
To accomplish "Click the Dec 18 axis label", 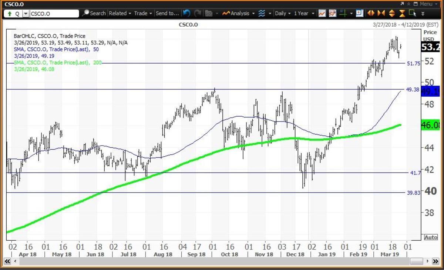I will tap(295, 254).
